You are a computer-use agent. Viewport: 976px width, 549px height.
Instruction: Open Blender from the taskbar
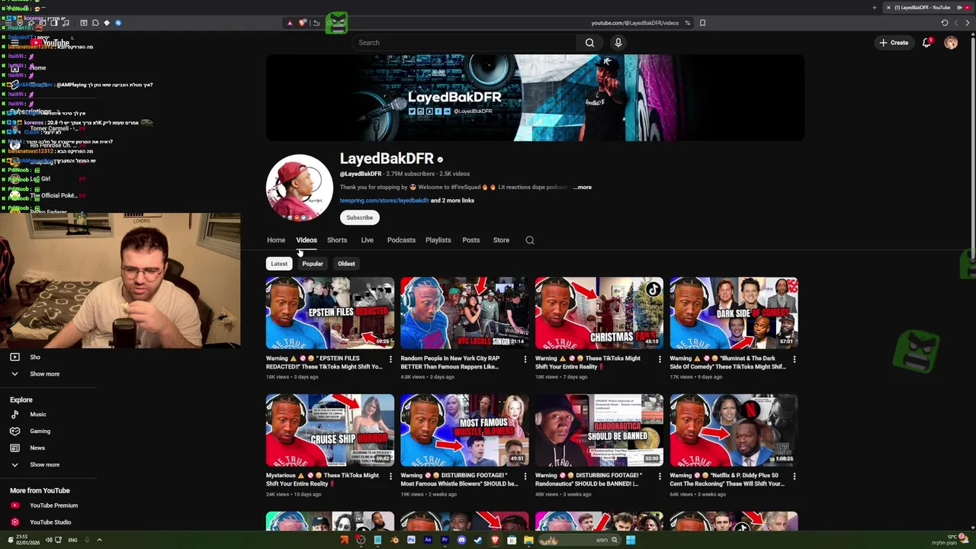coord(394,541)
